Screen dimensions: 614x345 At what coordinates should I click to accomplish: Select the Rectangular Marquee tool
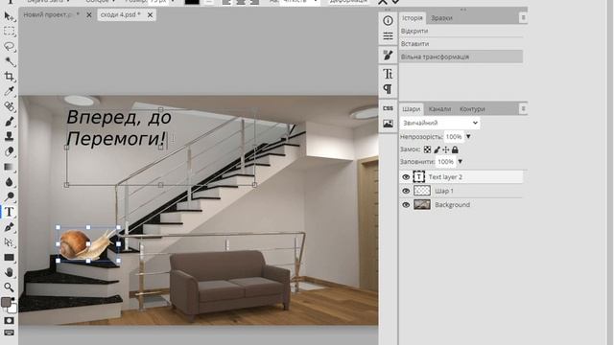coord(9,32)
